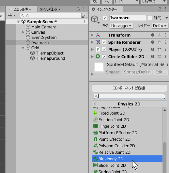Click the Player script hash icon
Screen dimensions: 169x173
click(x=98, y=49)
